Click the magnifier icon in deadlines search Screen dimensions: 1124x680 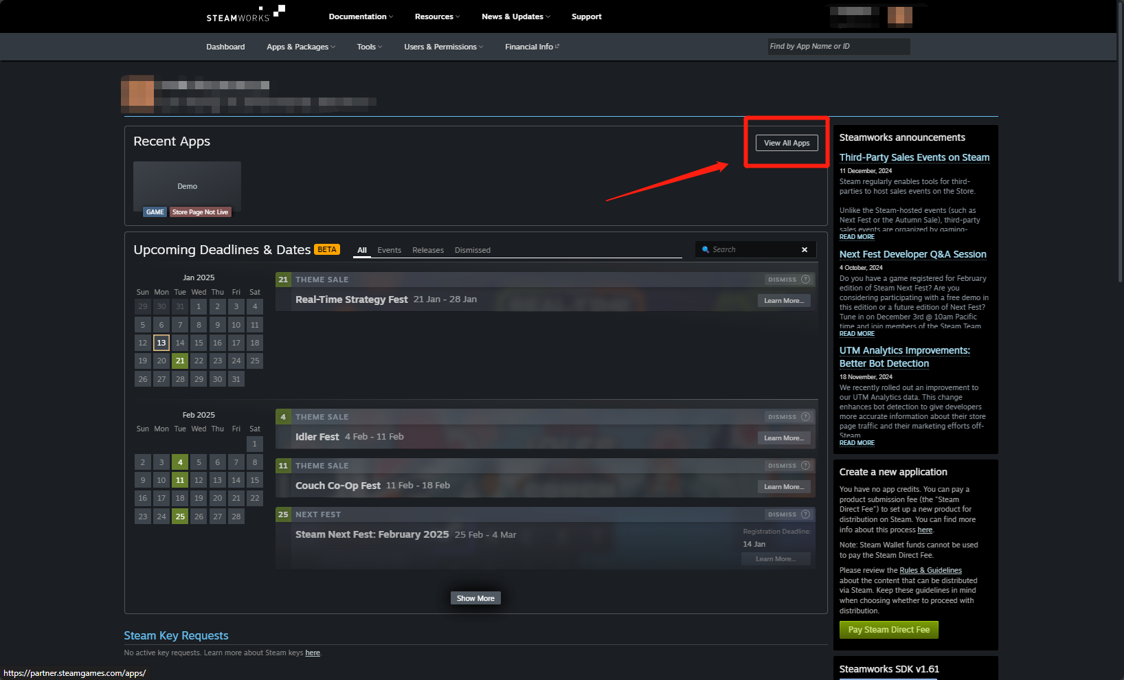coord(705,250)
